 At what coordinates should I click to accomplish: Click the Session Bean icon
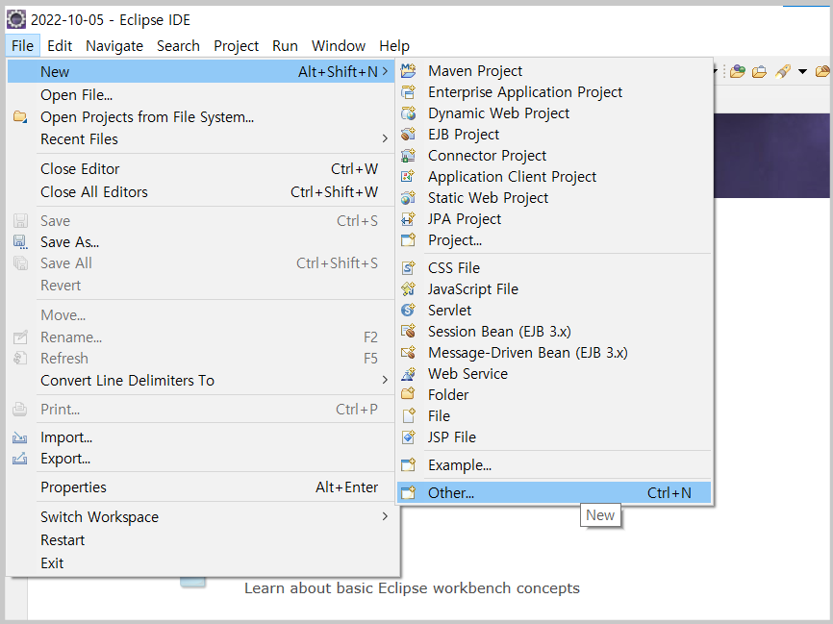(408, 332)
